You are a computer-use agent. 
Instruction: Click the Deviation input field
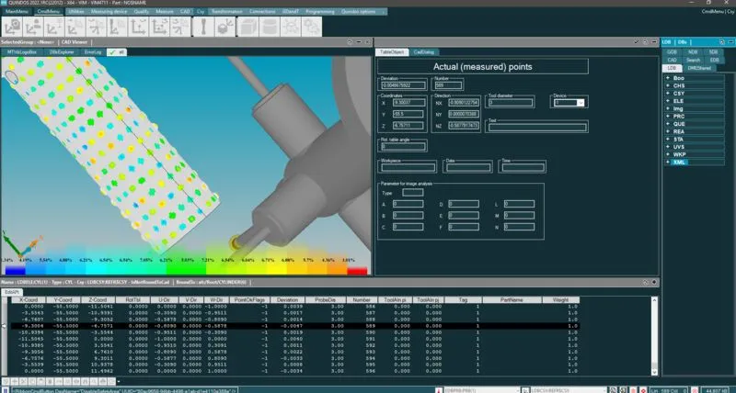(404, 85)
